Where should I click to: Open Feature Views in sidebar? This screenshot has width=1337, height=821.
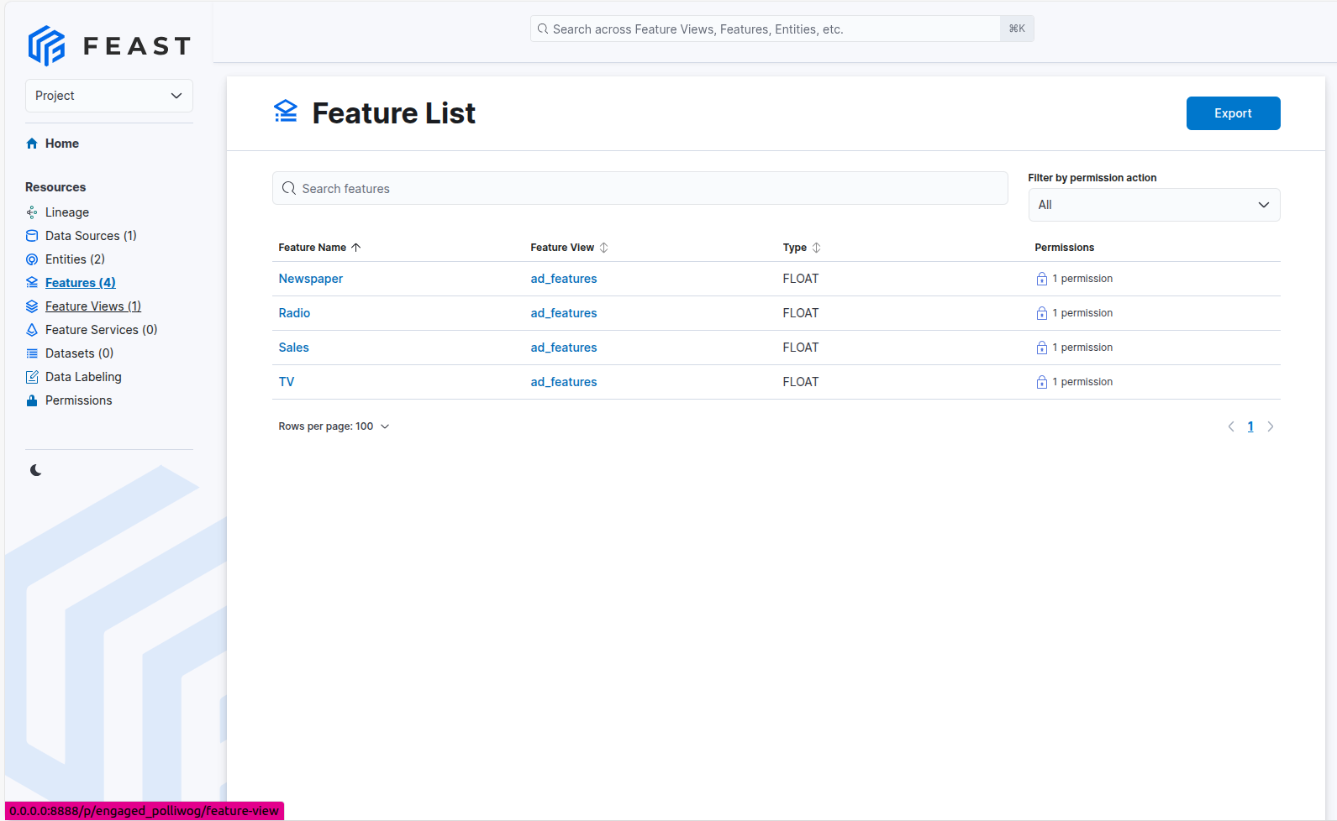click(92, 306)
